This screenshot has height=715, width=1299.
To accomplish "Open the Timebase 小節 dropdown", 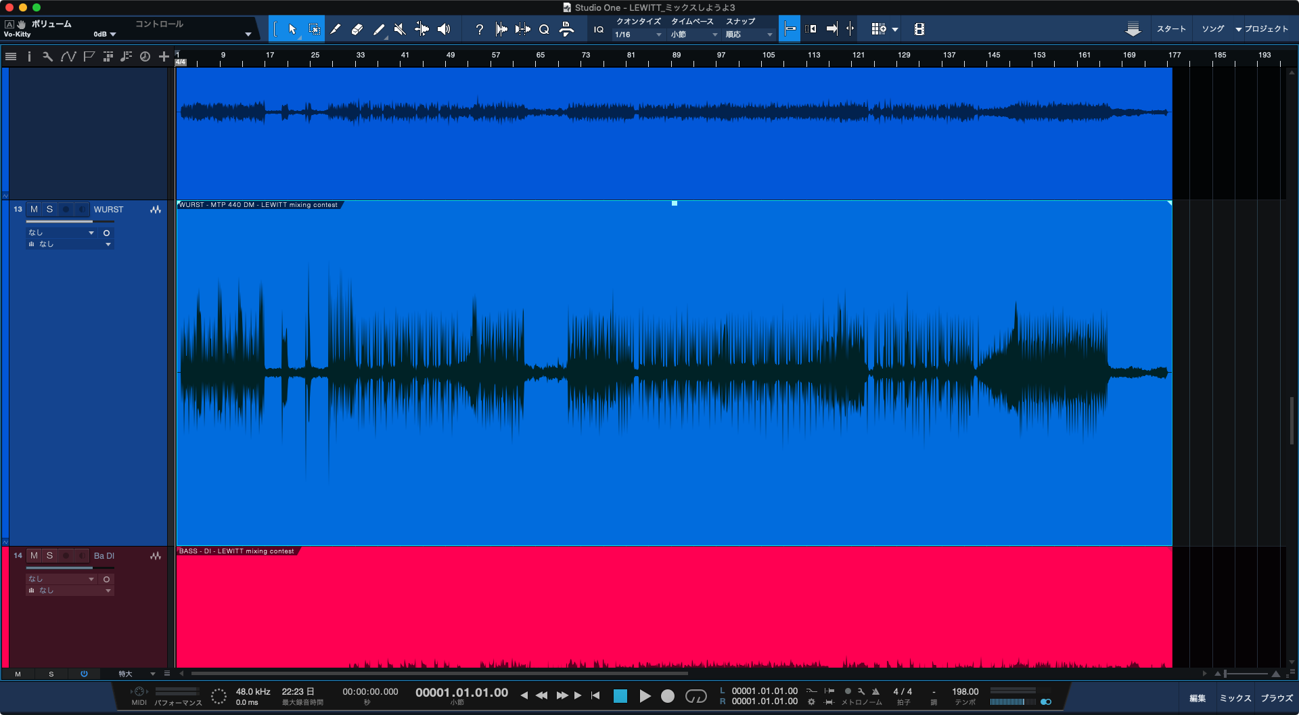I will pos(694,34).
